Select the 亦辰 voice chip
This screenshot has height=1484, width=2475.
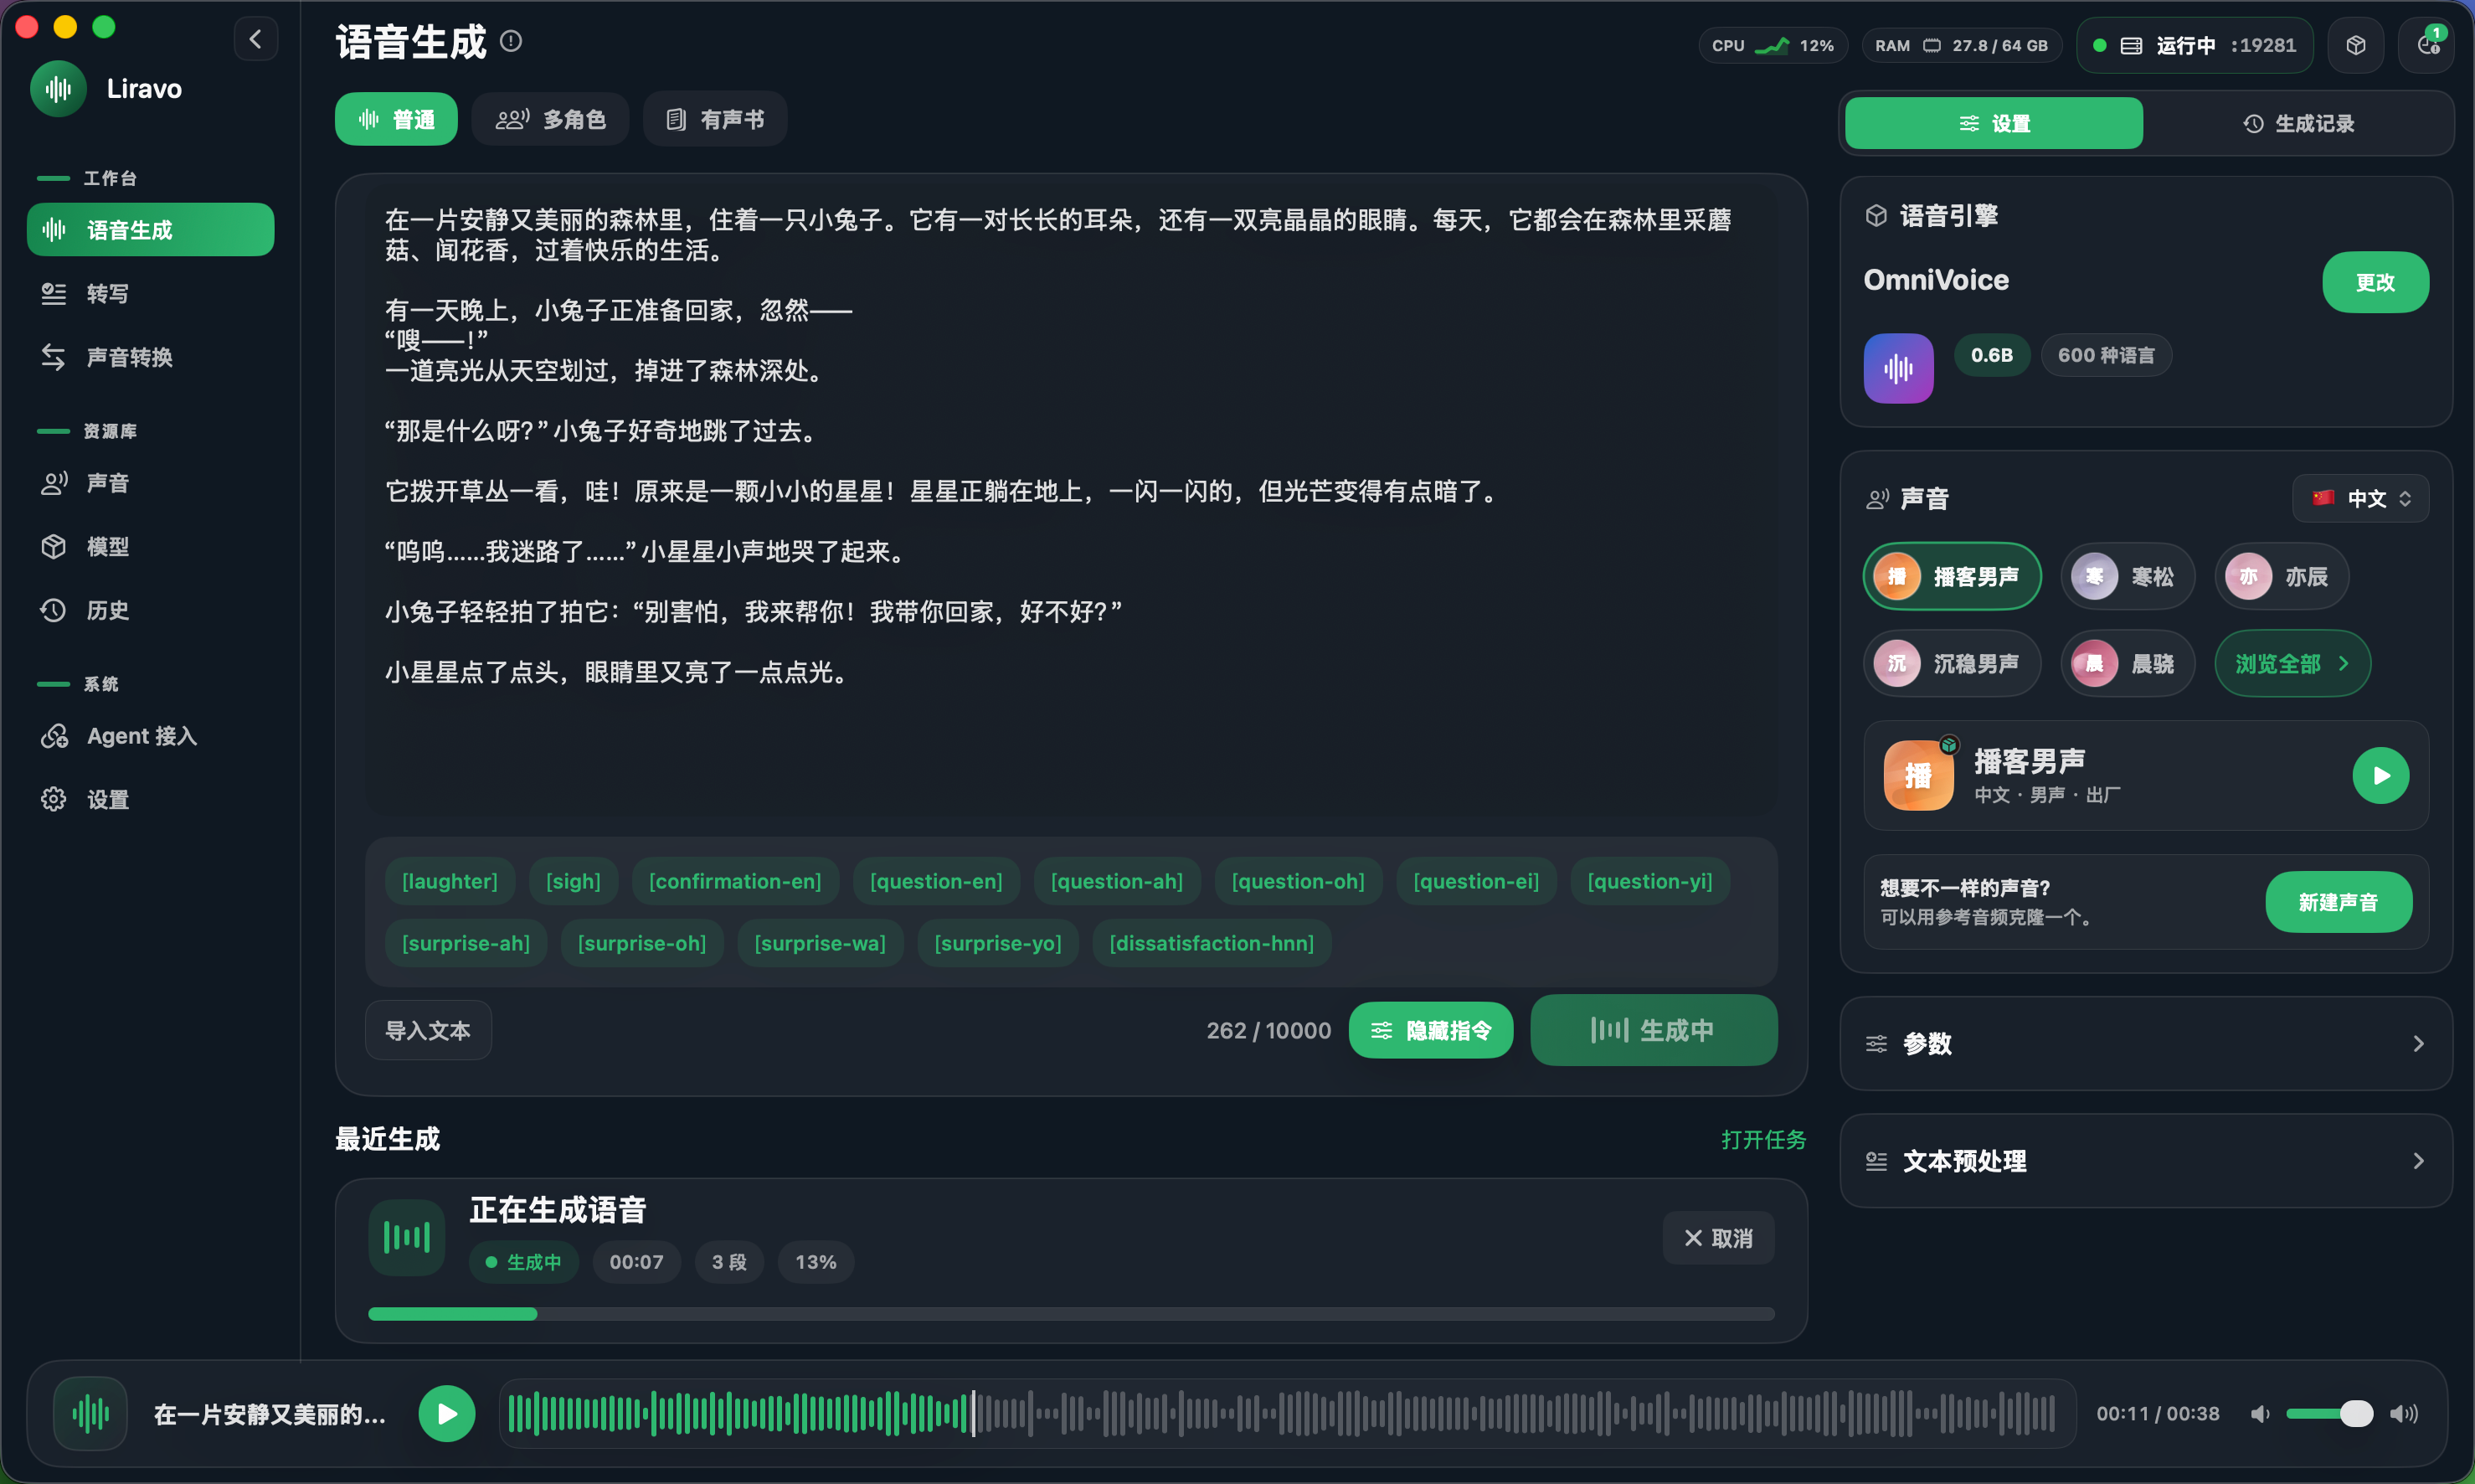(x=2281, y=576)
